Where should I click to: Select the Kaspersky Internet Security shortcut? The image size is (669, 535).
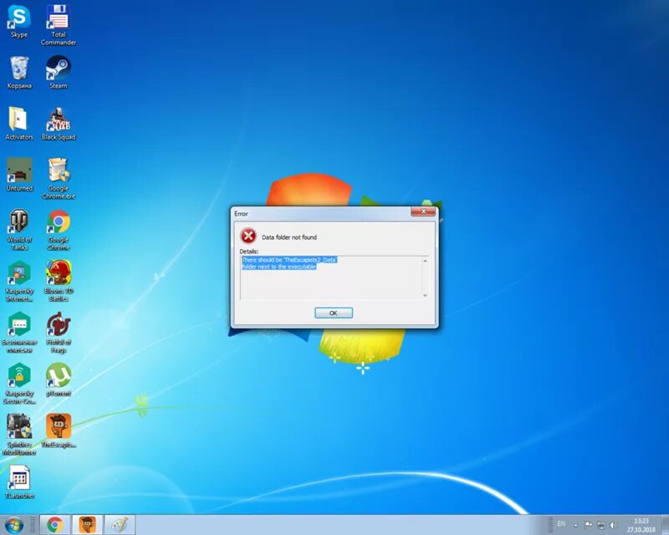coord(18,281)
